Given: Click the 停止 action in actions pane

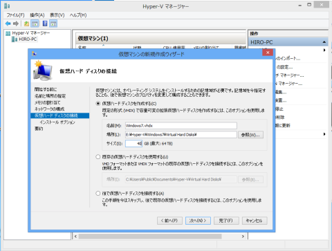Looking at the screenshot, I should (x=279, y=109).
